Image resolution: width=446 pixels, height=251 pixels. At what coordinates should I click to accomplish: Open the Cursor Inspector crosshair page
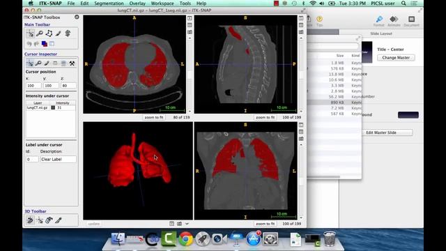tap(29, 63)
